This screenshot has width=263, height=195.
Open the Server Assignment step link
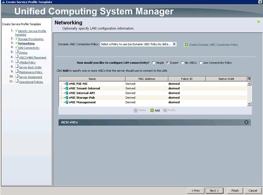(x=30, y=77)
